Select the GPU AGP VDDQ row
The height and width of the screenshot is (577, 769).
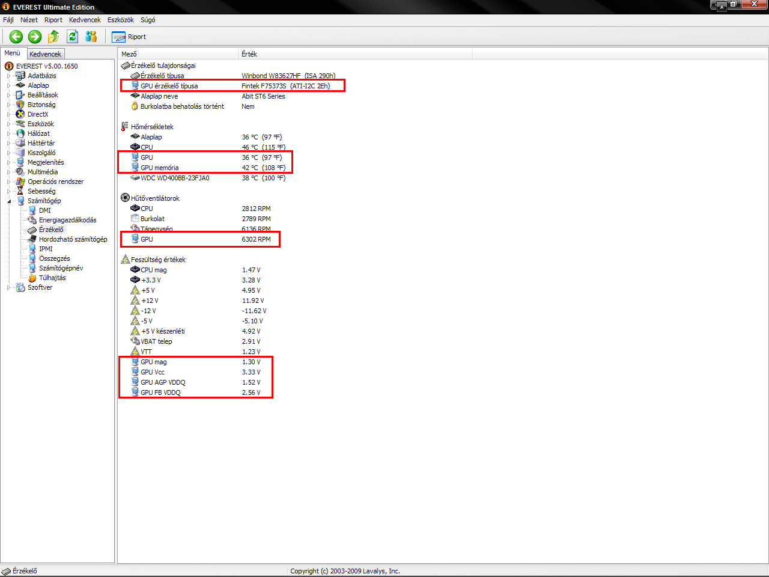(x=196, y=382)
